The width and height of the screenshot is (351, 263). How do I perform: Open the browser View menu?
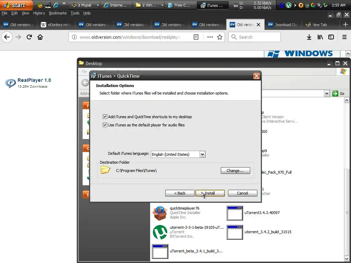[25, 13]
